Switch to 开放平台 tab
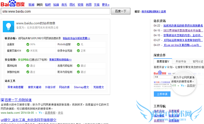 (x=181, y=62)
